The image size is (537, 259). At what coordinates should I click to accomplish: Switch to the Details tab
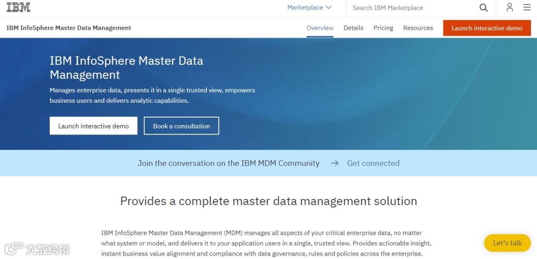(x=354, y=28)
